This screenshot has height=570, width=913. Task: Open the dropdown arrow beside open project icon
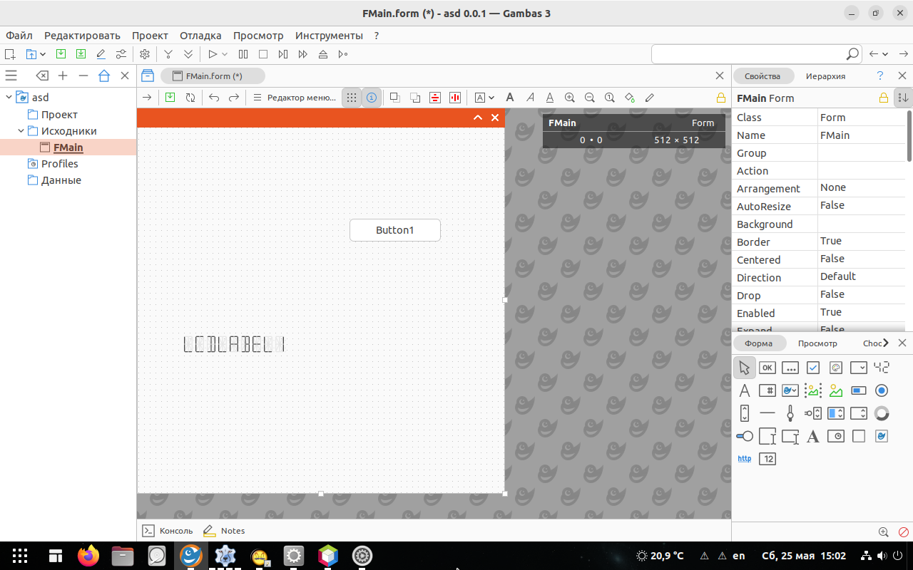pos(43,54)
